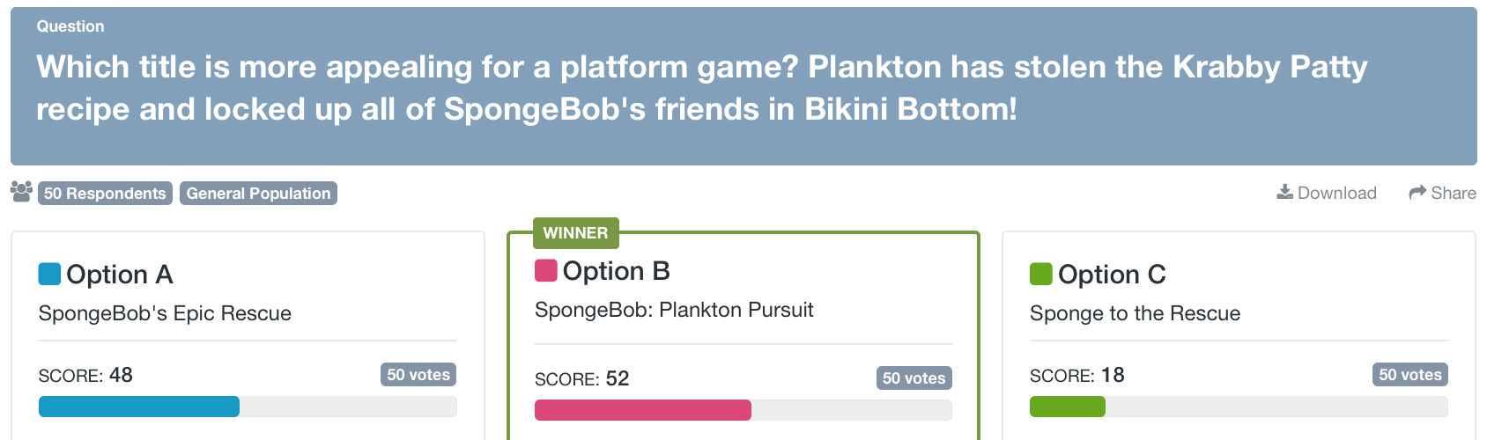Screen dimensions: 1487x440
Task: Click the 50 votes badge for Option A
Action: 418,375
